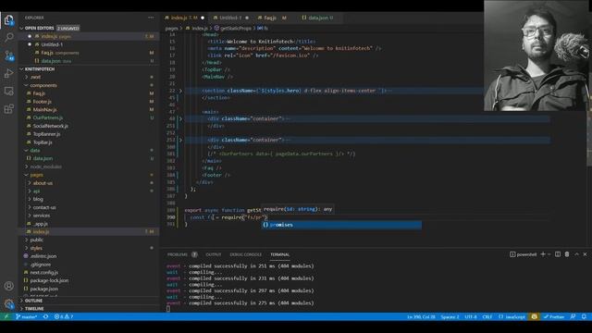Click the feedback icon in status bar
Viewport: 592px width, 333px height.
[x=573, y=316]
